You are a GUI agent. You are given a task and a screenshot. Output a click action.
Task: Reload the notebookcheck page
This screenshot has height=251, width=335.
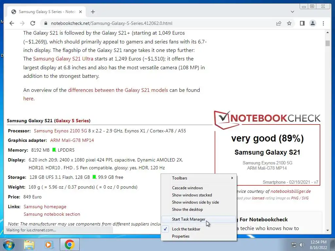coord(33,23)
